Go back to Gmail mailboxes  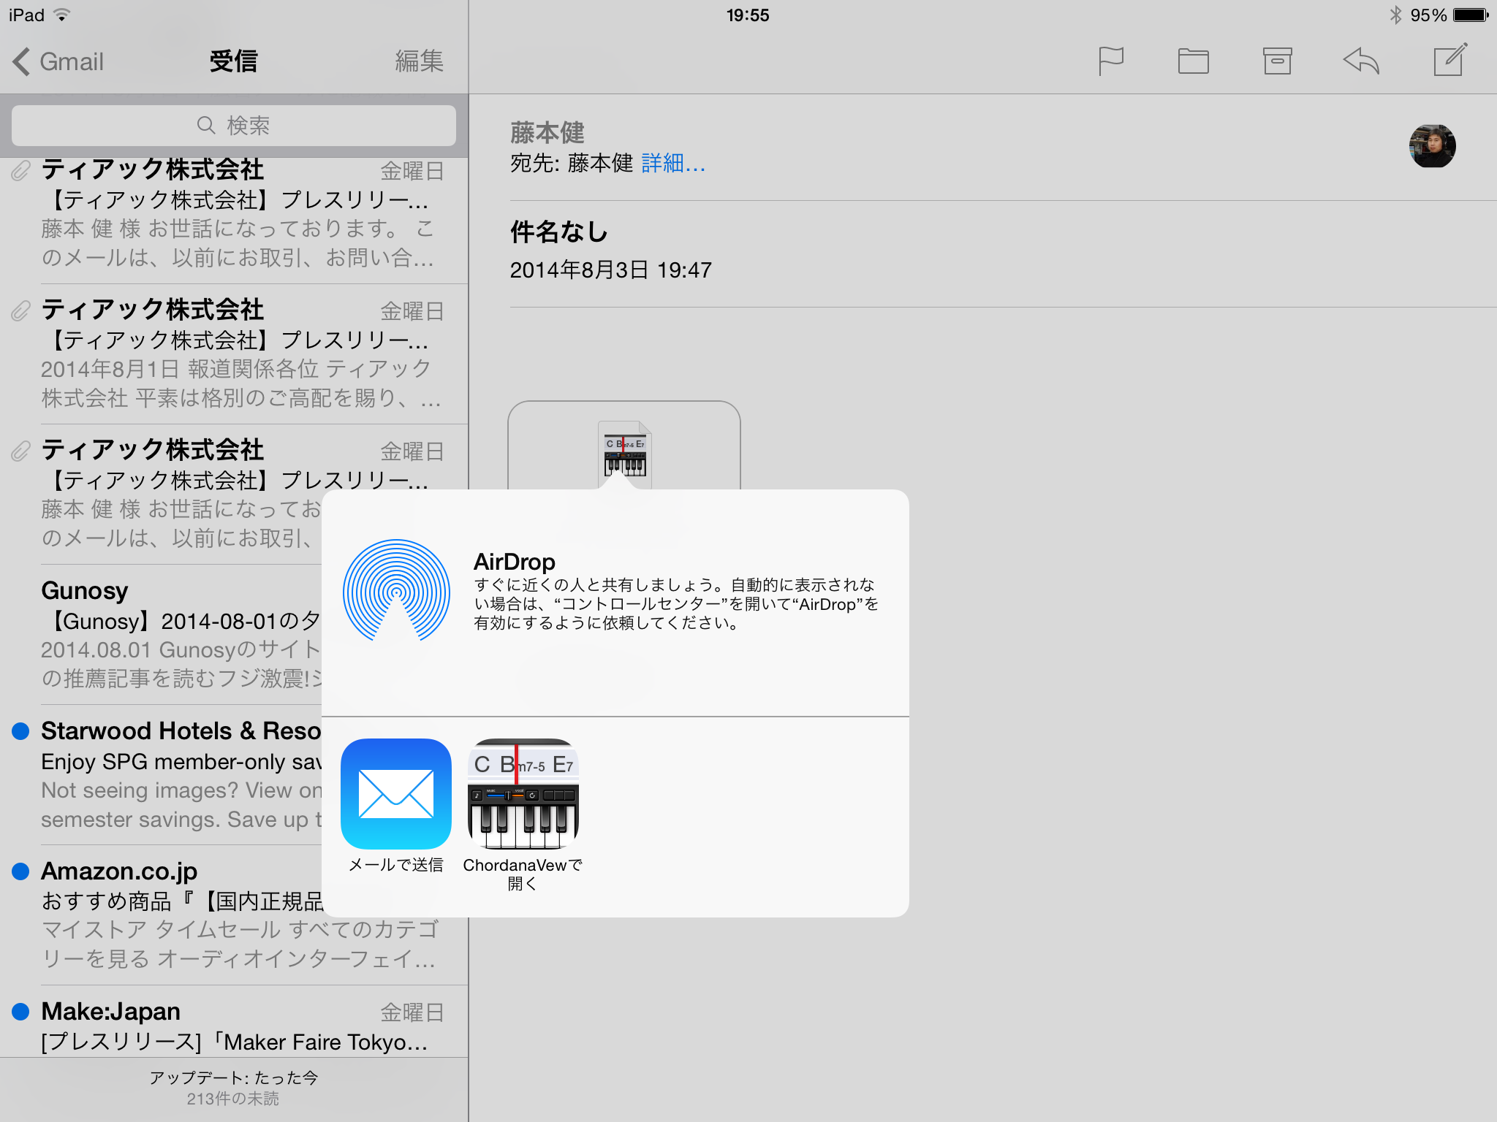tap(58, 61)
